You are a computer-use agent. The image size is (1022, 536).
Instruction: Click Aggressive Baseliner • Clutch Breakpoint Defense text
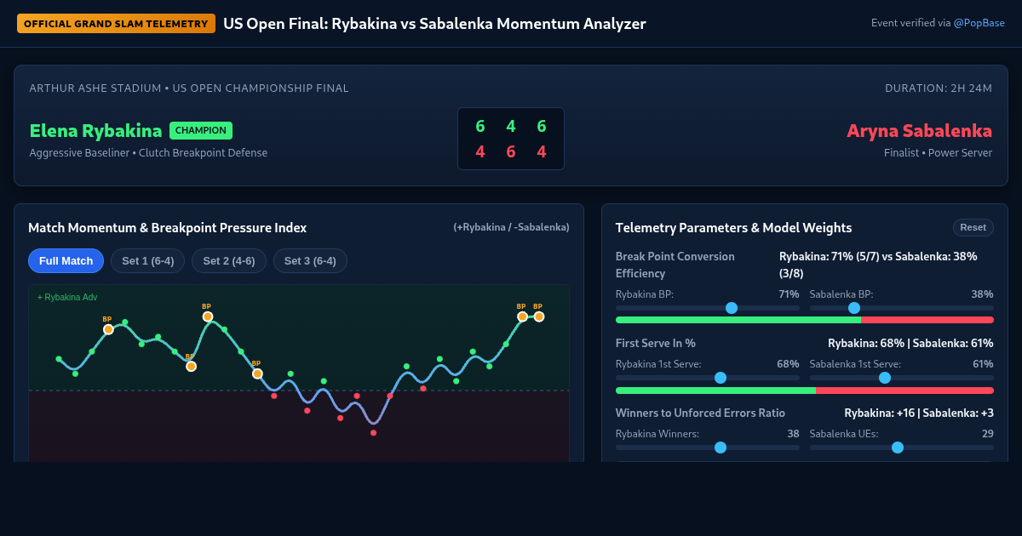tap(148, 153)
